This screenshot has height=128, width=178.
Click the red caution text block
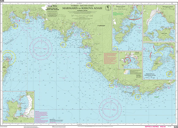pyautogui.click(x=110, y=59)
